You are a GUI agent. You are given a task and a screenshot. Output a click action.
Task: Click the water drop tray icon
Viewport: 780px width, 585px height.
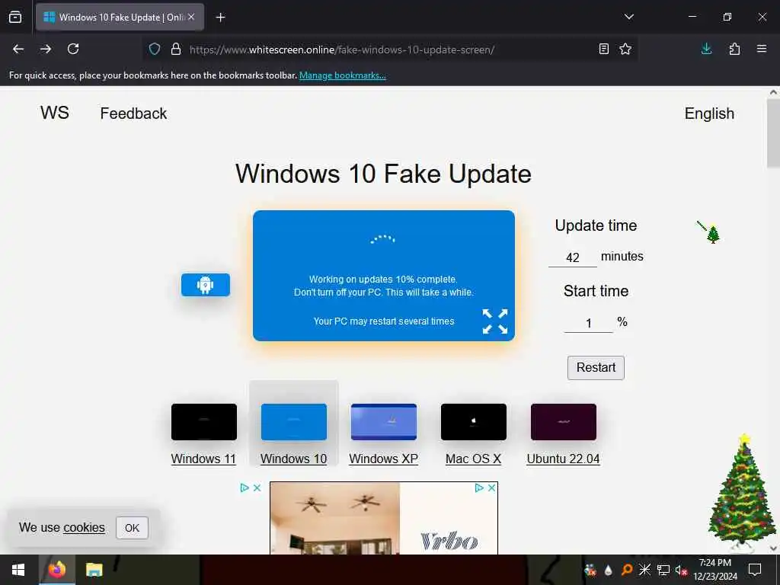click(x=609, y=570)
